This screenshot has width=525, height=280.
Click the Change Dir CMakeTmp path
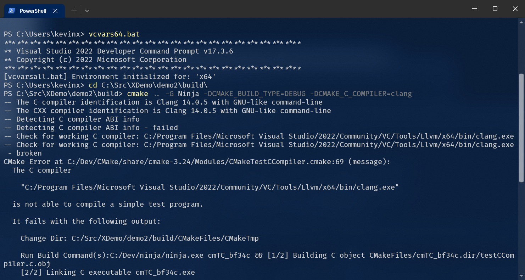[x=165, y=238]
